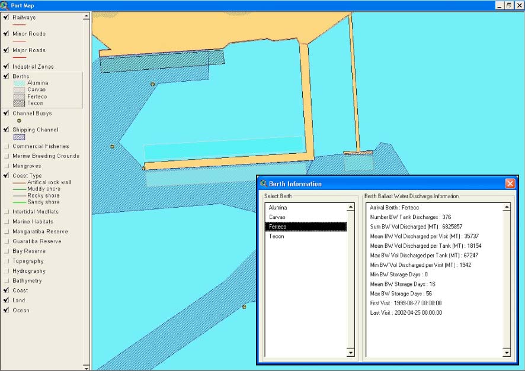The image size is (525, 371).
Task: Enable the Mangroves layer checkbox
Action: click(x=6, y=166)
